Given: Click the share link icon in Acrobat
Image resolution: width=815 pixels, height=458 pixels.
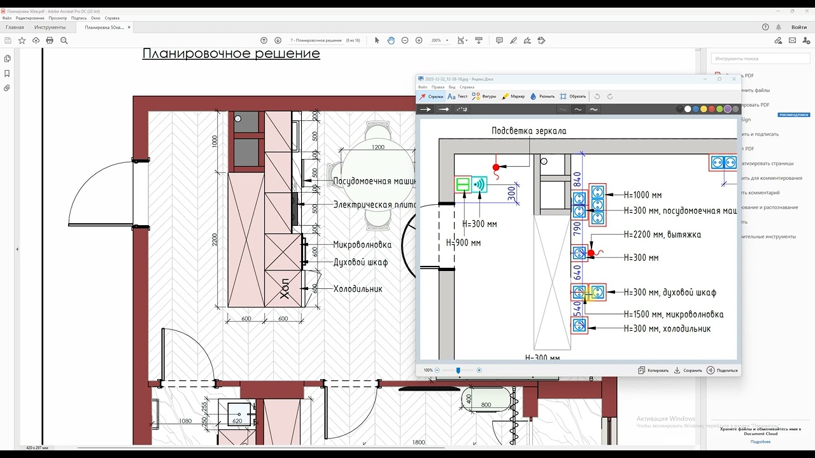Looking at the screenshot, I should pos(778,40).
